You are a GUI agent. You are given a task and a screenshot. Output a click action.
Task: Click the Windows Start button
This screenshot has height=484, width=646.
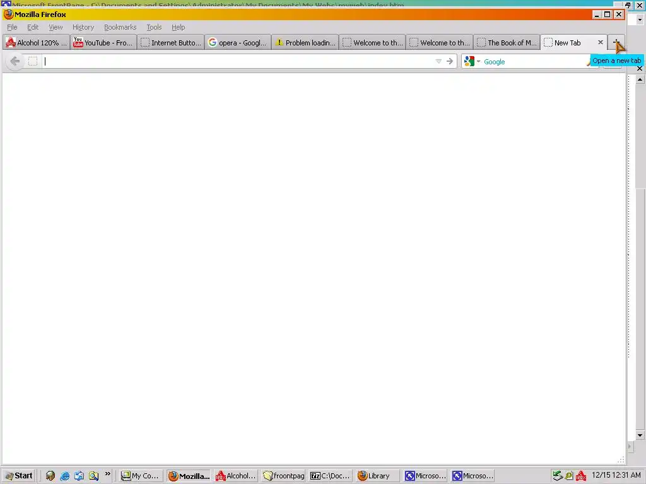click(x=18, y=476)
